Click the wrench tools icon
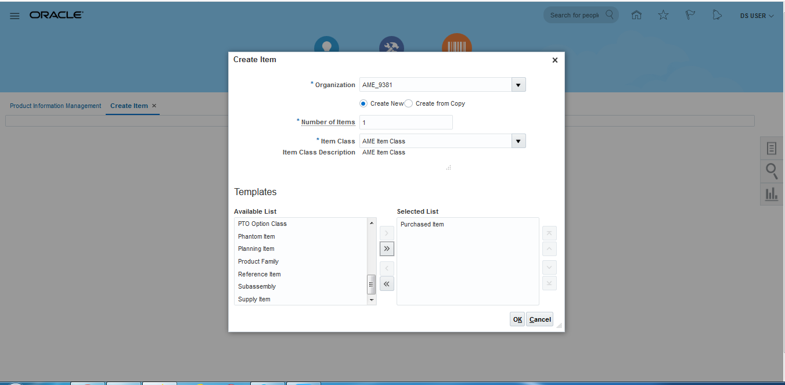The image size is (785, 385). (x=391, y=45)
